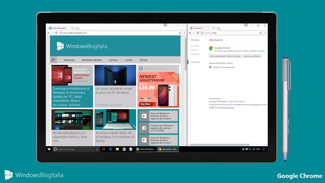Open the Forum section in the site menu

point(143,60)
